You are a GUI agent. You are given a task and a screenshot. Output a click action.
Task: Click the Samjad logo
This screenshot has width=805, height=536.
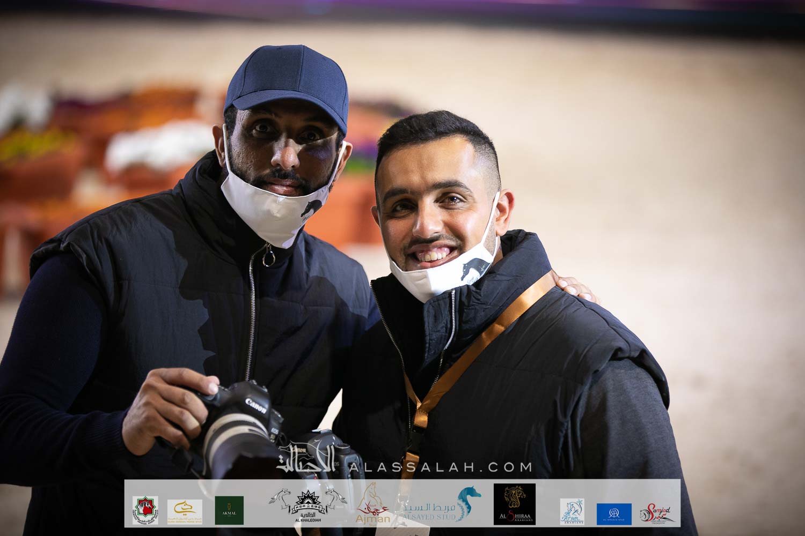[x=656, y=514]
